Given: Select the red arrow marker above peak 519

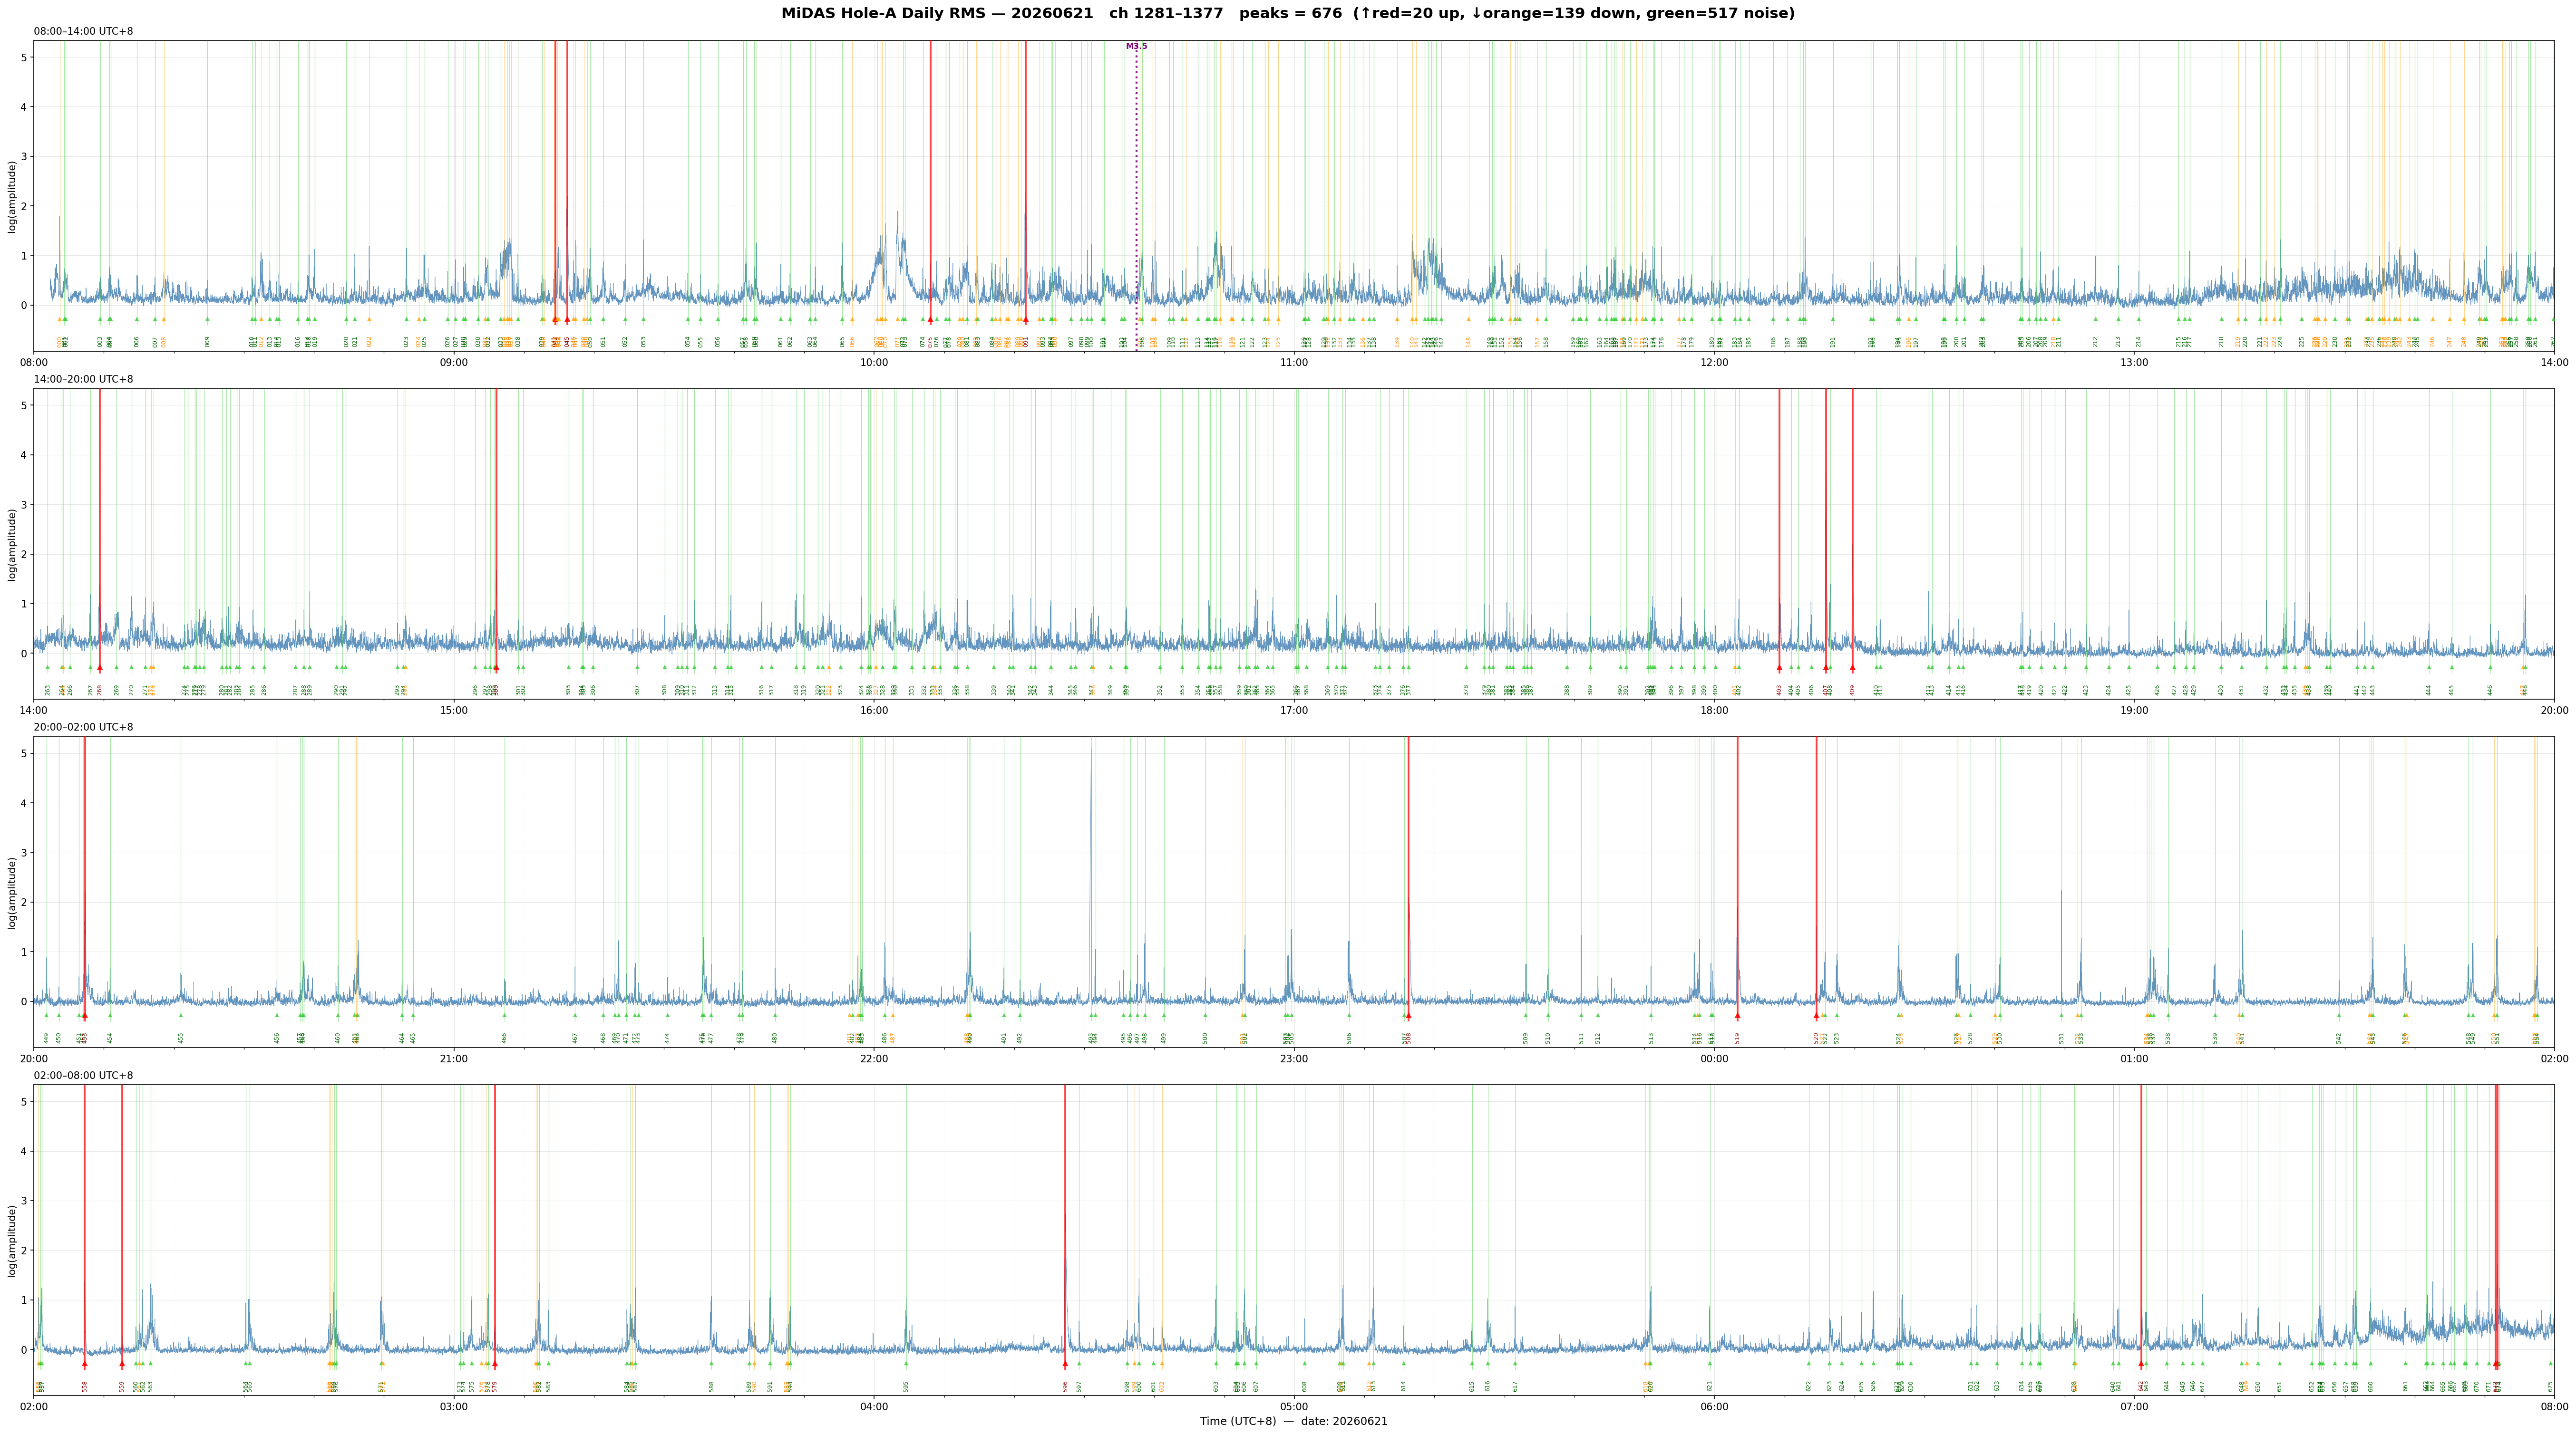Looking at the screenshot, I should tap(1737, 1015).
